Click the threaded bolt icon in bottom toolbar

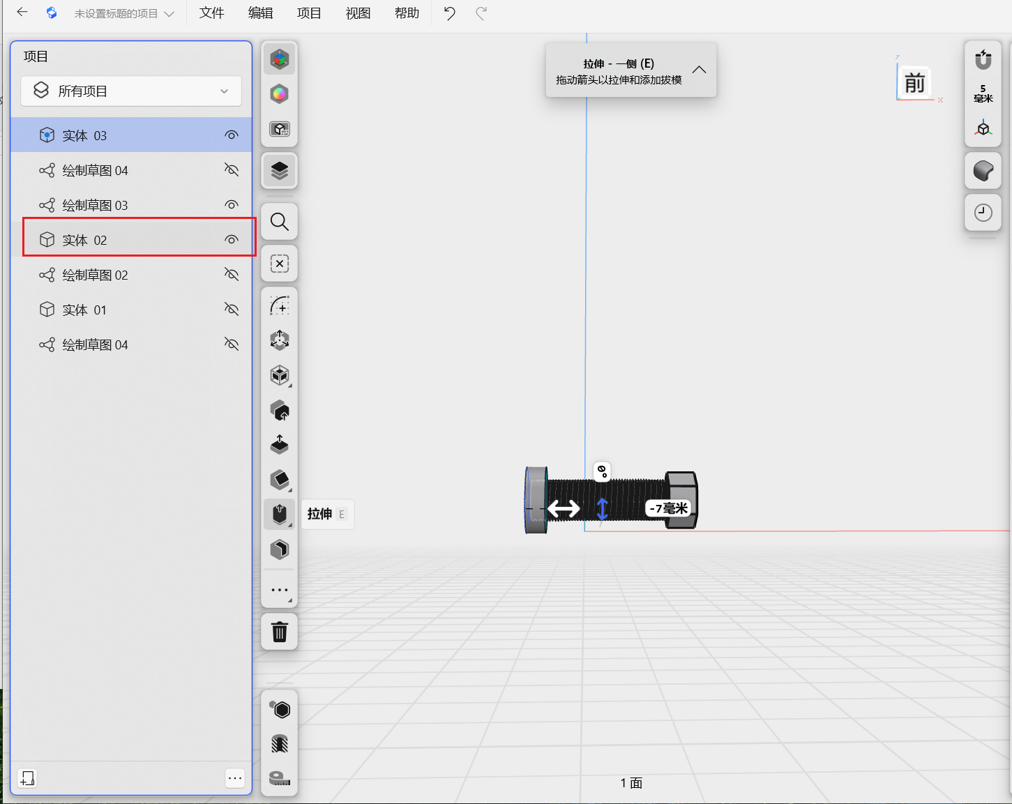279,744
